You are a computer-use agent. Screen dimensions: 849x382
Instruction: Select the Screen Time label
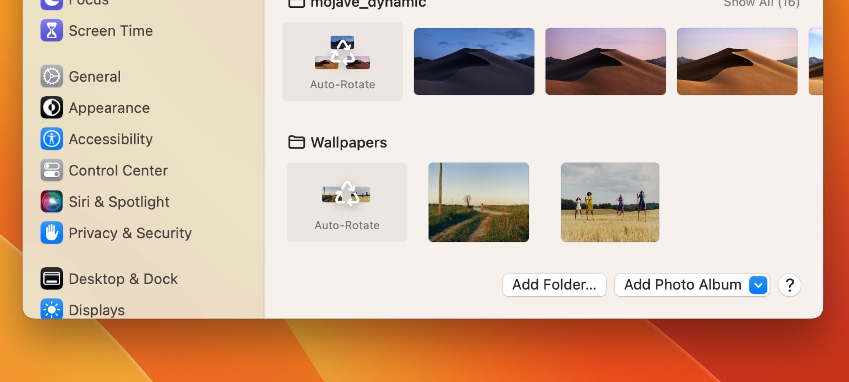click(111, 31)
